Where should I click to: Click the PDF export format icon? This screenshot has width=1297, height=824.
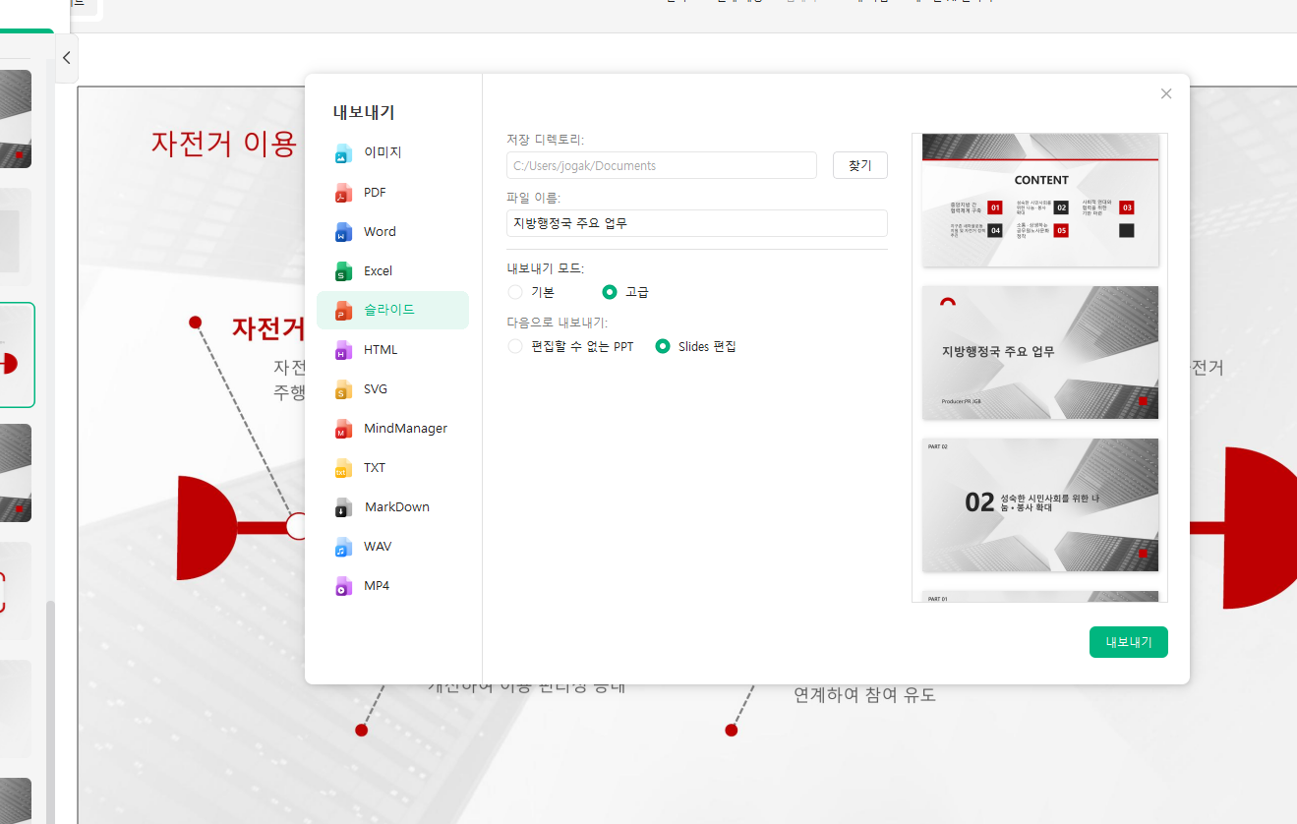click(343, 193)
